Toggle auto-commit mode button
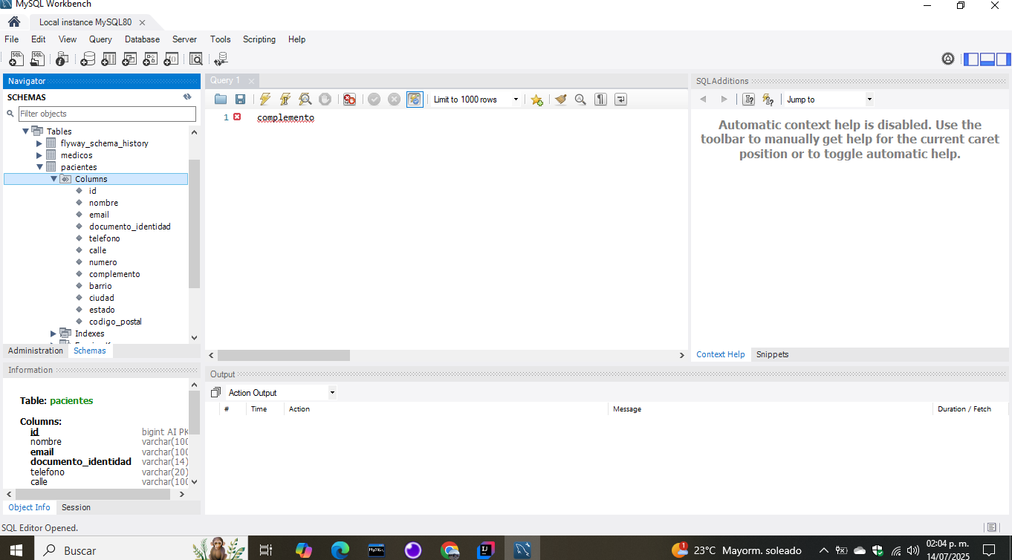Image resolution: width=1012 pixels, height=560 pixels. click(415, 100)
